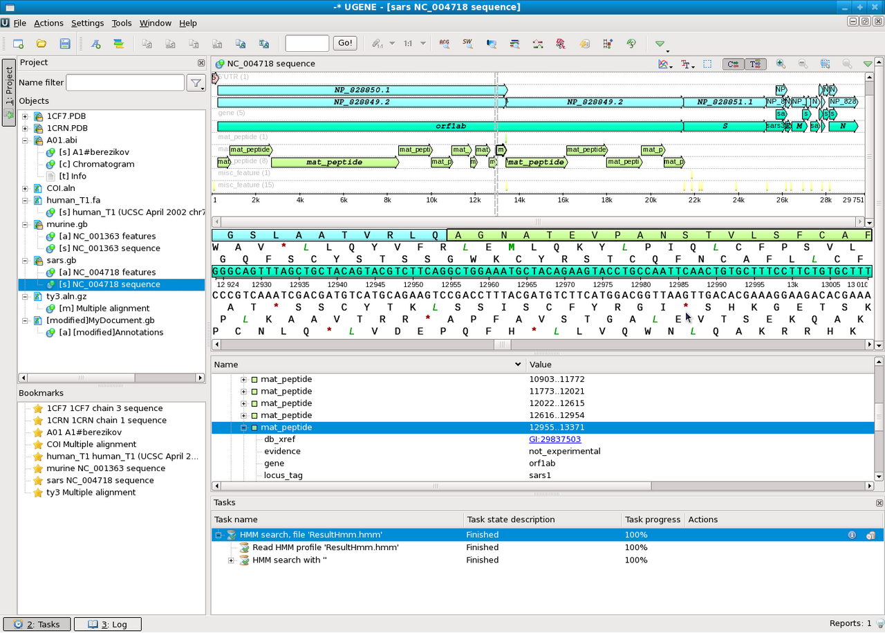
Task: Click the New document toolbar icon
Action: click(x=19, y=44)
